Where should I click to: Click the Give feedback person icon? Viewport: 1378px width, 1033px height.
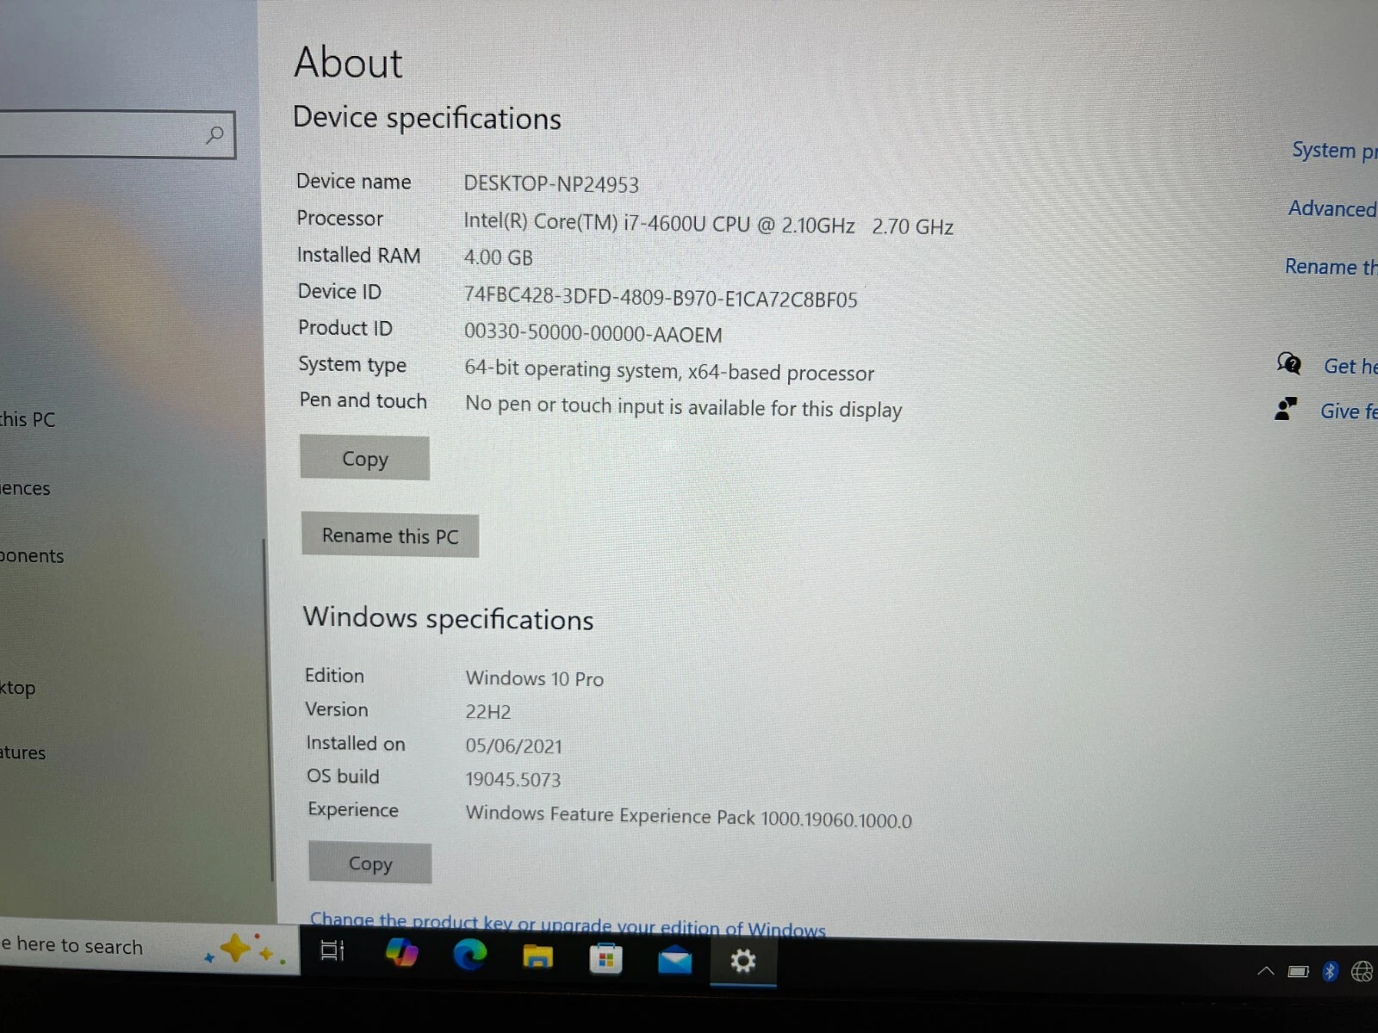tap(1286, 409)
